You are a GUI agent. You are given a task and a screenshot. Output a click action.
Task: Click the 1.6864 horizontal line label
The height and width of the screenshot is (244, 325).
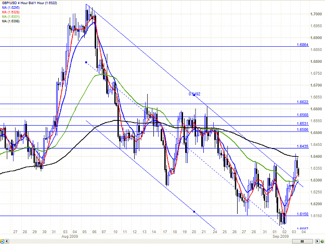click(x=303, y=45)
